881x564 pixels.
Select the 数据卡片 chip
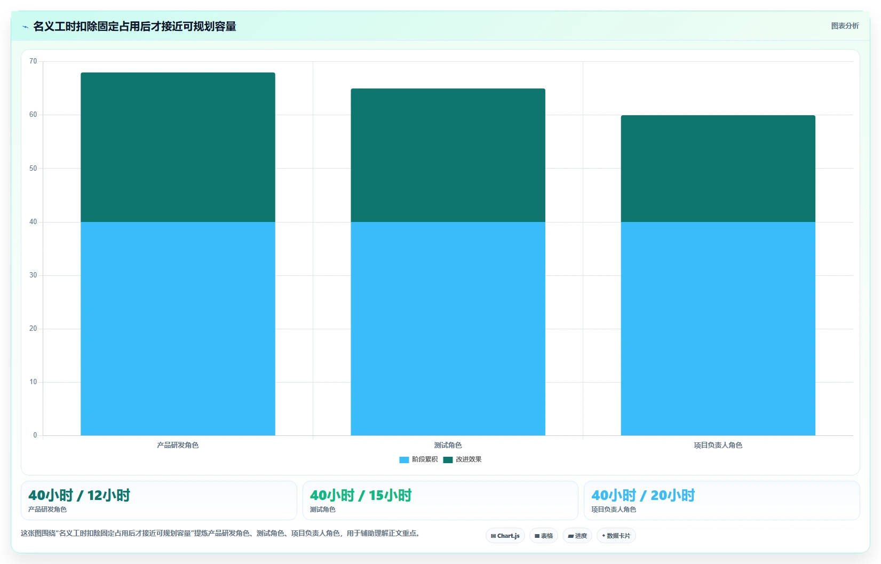[x=616, y=536]
